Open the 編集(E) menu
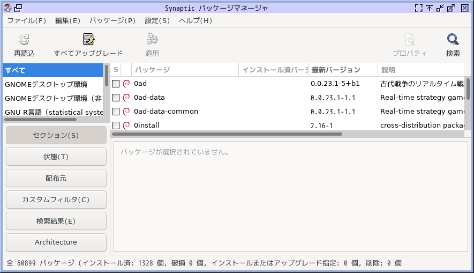The image size is (474, 273). click(x=67, y=20)
